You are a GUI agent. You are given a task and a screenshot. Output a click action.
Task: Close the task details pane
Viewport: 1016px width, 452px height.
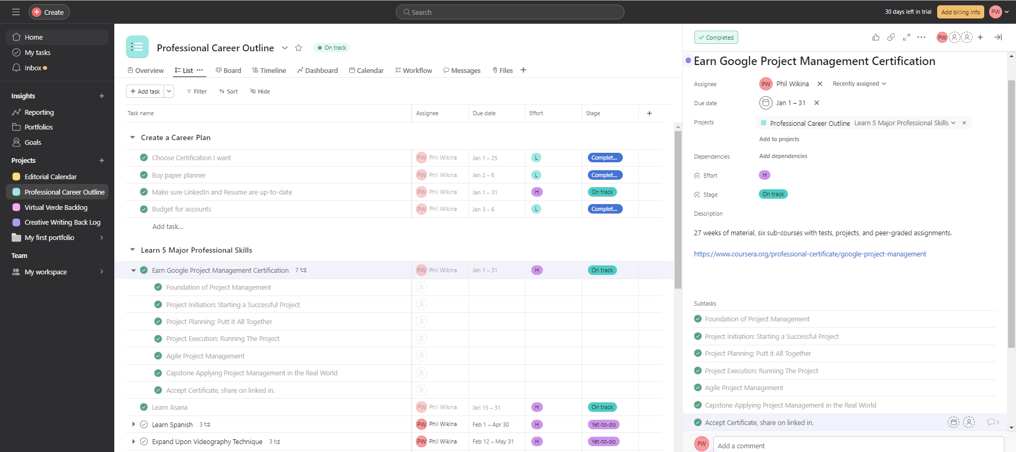click(x=998, y=37)
